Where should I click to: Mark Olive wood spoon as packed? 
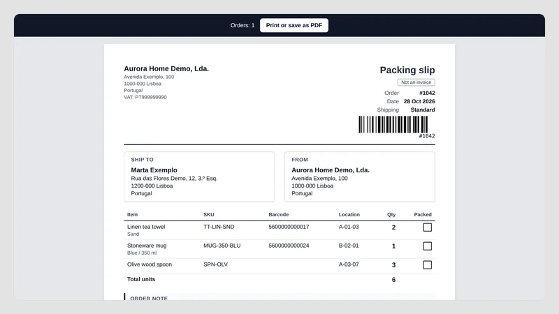pos(427,265)
